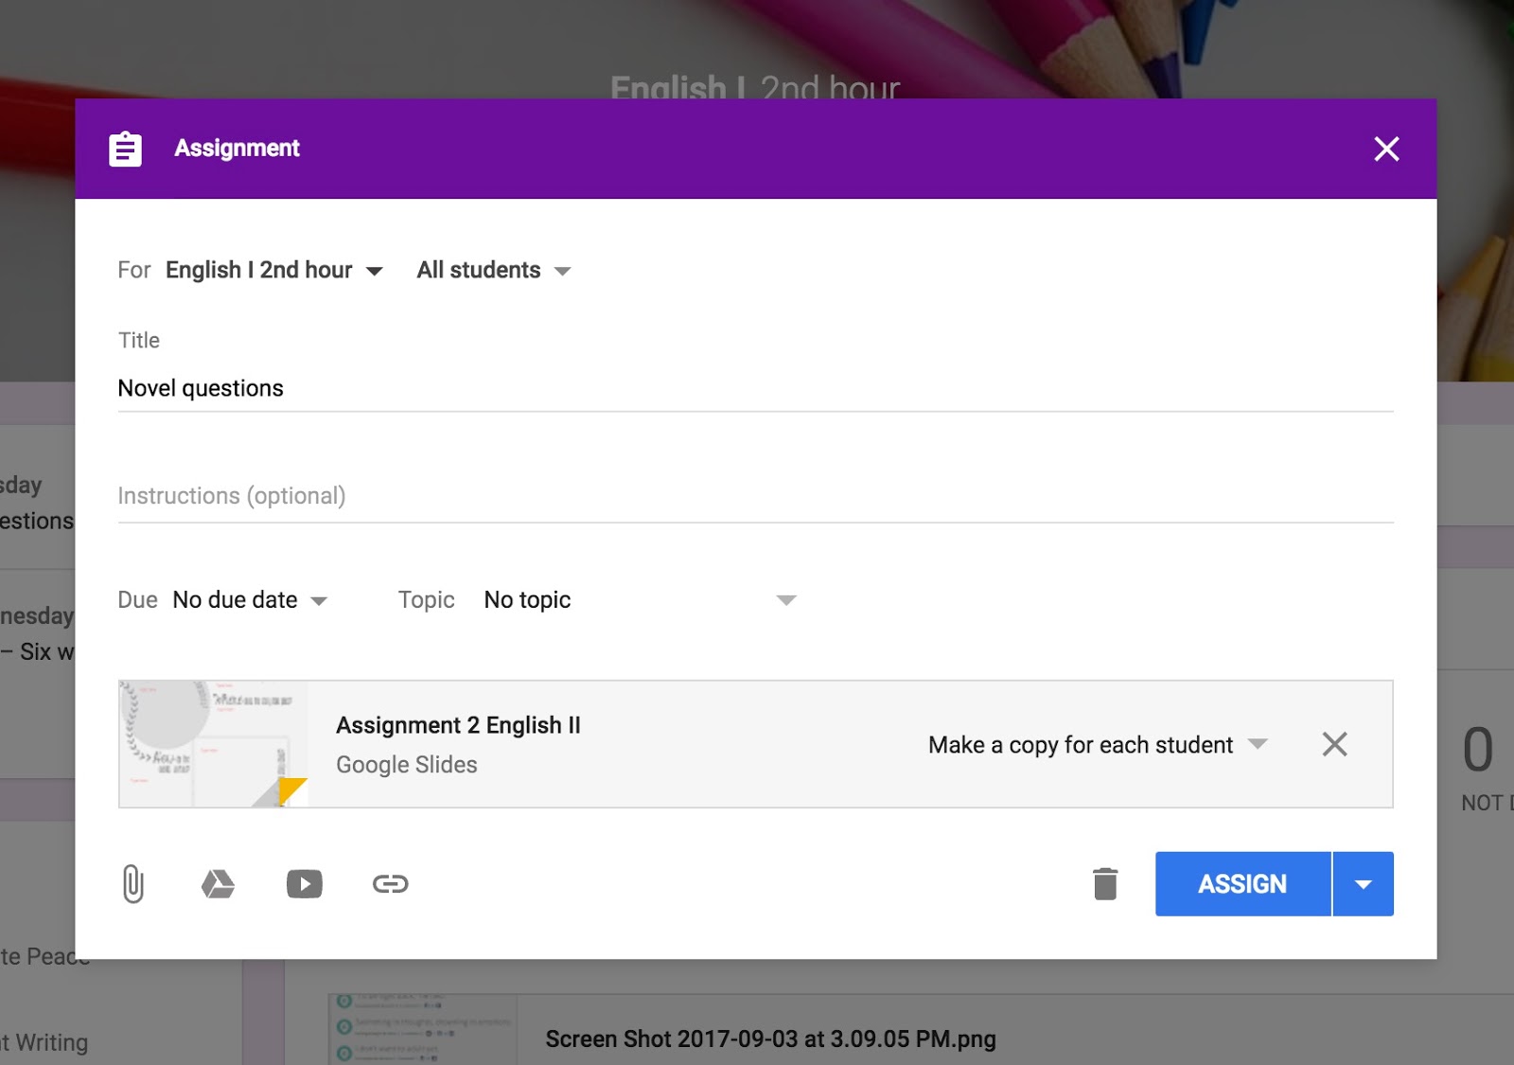The width and height of the screenshot is (1514, 1065).
Task: Open the arrow next to ASSIGN
Action: pyautogui.click(x=1363, y=883)
